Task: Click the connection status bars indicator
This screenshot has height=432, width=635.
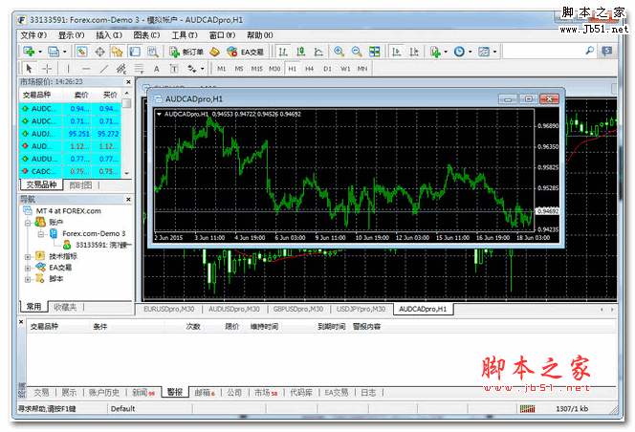Action: pos(527,409)
